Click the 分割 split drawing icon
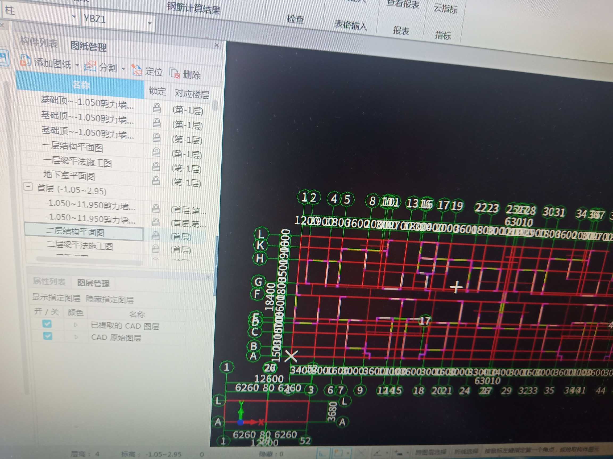The width and height of the screenshot is (613, 459). click(x=90, y=66)
